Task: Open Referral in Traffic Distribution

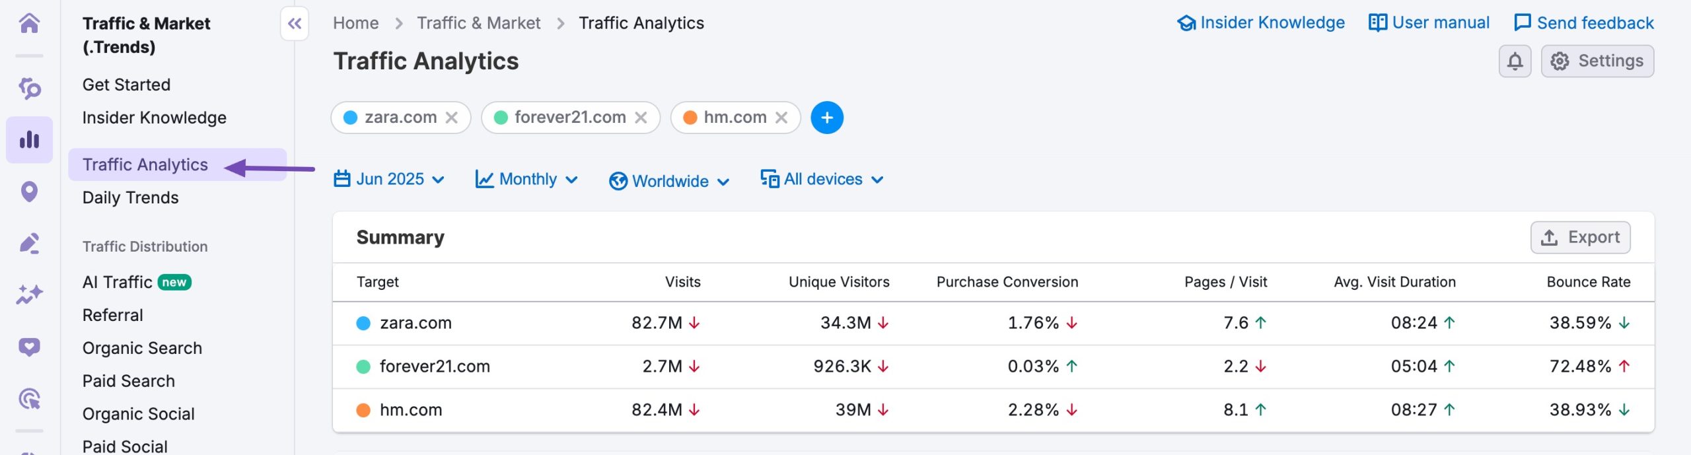Action: pyautogui.click(x=113, y=315)
